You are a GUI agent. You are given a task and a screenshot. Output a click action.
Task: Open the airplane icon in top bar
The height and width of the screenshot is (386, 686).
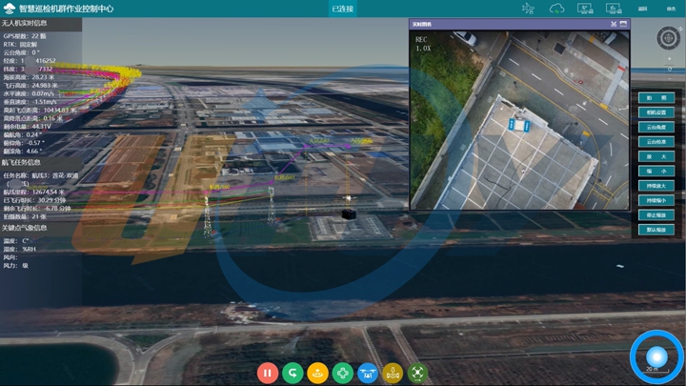coord(529,9)
